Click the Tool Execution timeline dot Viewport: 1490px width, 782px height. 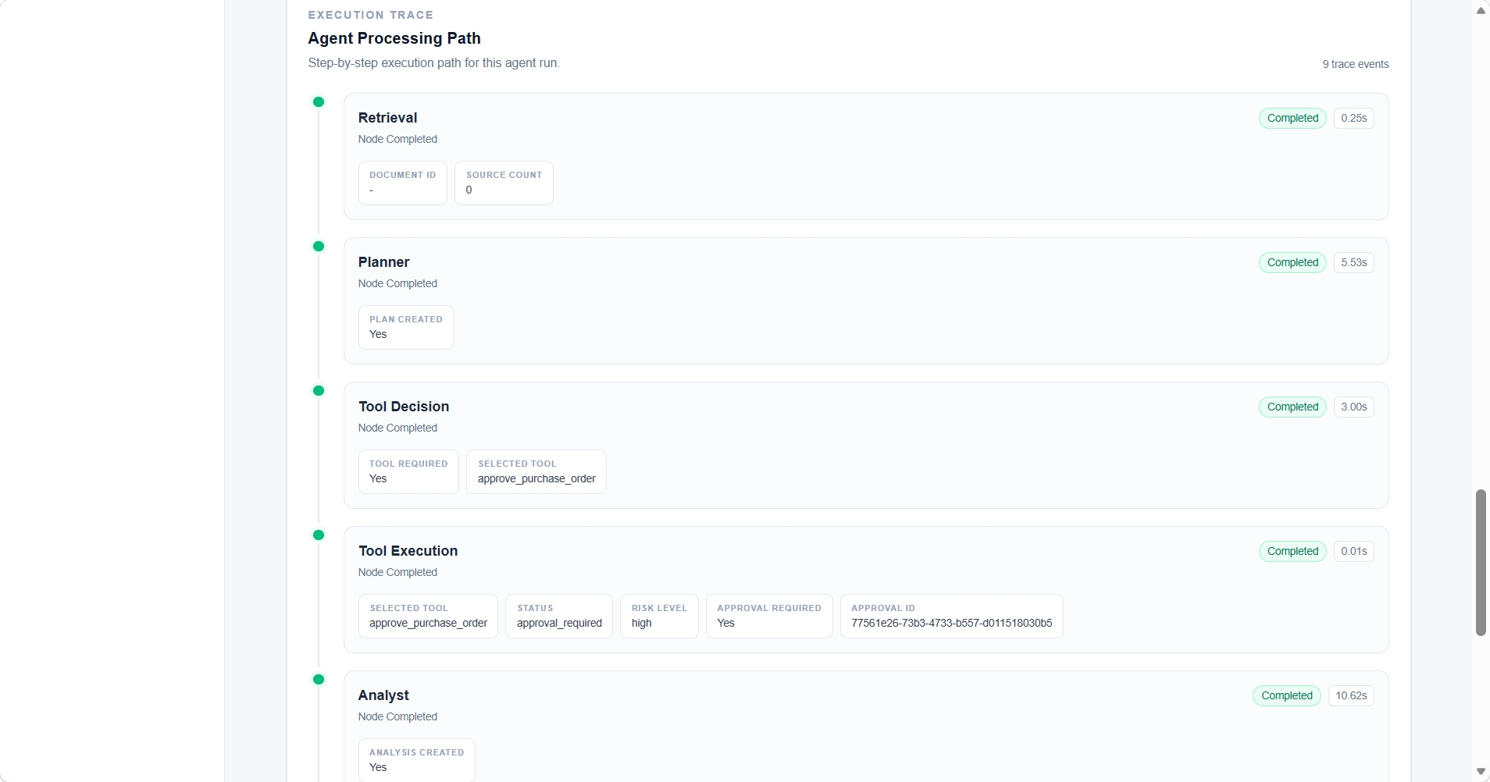tap(319, 535)
